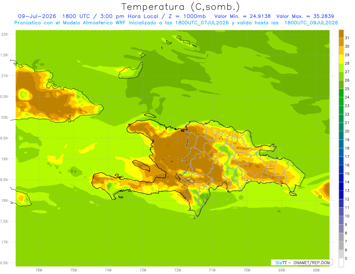Click the '69W' longitude label

[282, 270]
